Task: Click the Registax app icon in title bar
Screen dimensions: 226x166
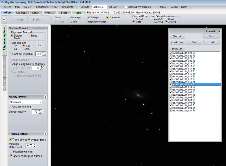Action: tap(2, 2)
